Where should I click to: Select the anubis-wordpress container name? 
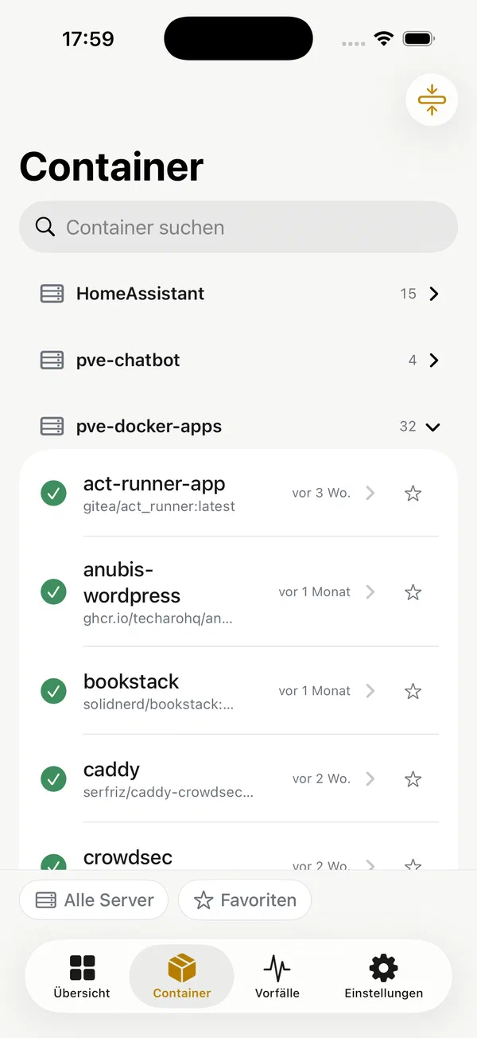(x=132, y=583)
